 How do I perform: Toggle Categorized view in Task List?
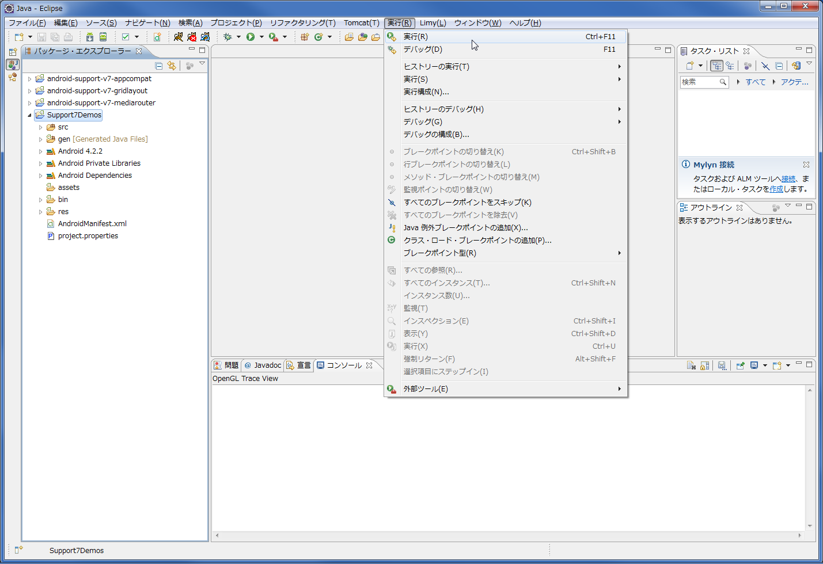tap(716, 66)
